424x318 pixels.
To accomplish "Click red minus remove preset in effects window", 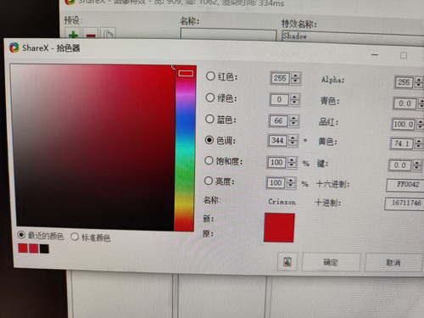I will tap(91, 35).
